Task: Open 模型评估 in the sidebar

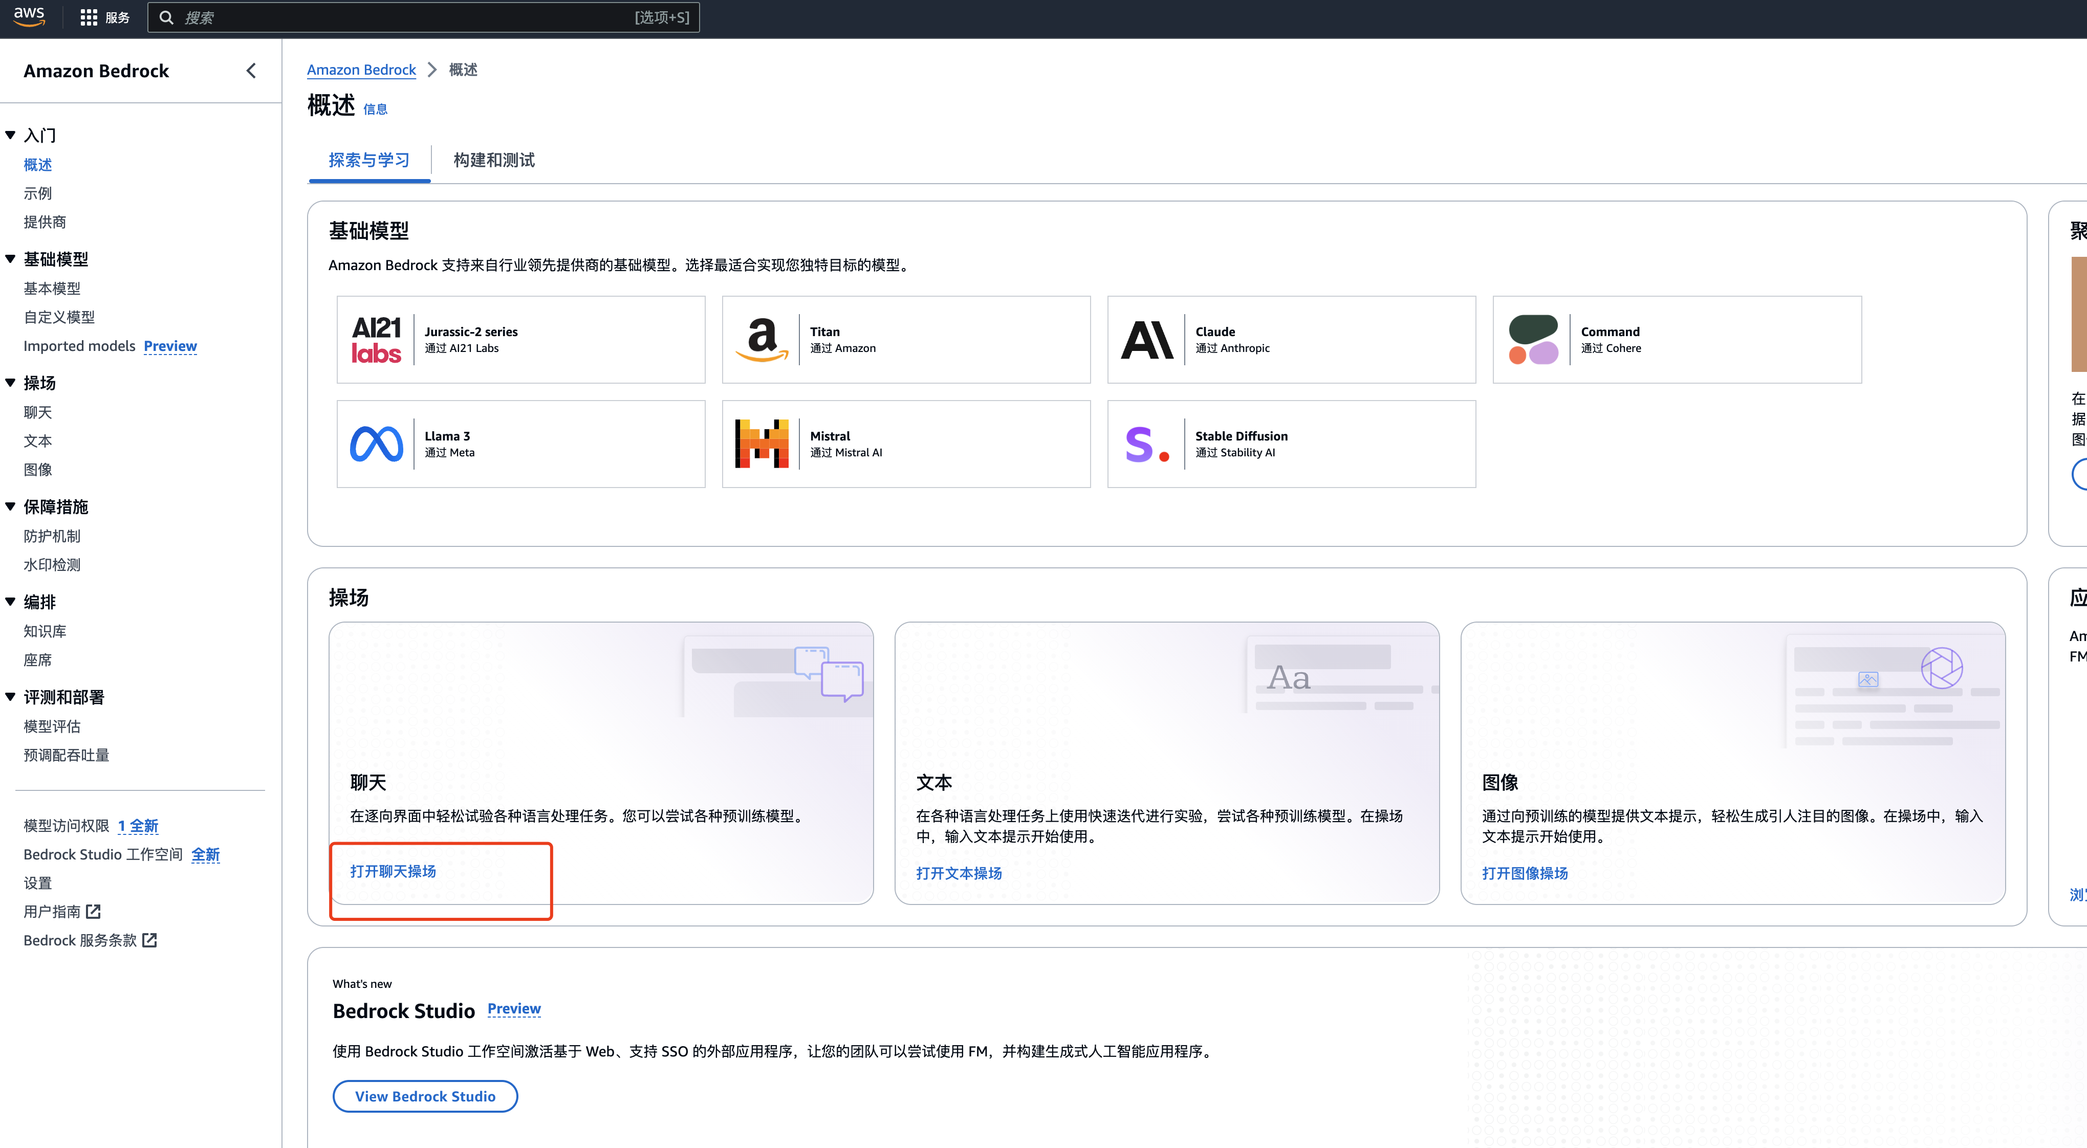Action: [52, 726]
